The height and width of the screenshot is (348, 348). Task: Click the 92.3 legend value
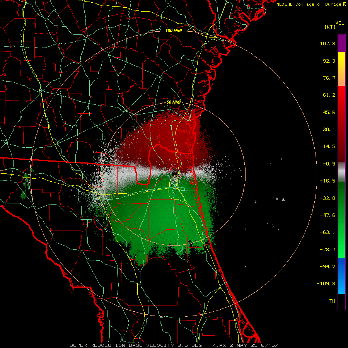tap(329, 61)
